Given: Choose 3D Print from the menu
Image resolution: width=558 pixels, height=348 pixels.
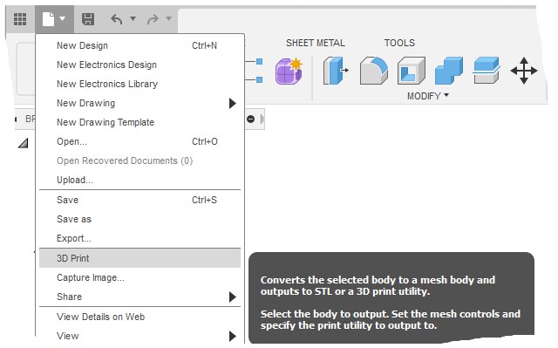Looking at the screenshot, I should coord(139,258).
